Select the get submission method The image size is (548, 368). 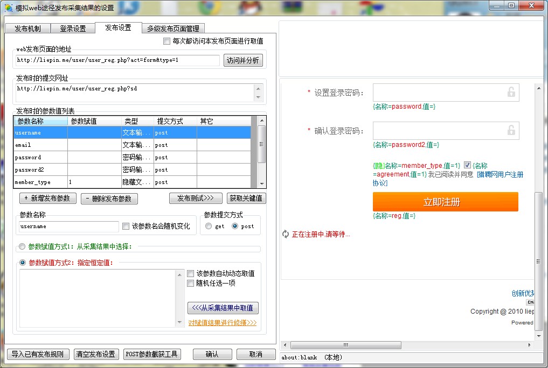(209, 227)
